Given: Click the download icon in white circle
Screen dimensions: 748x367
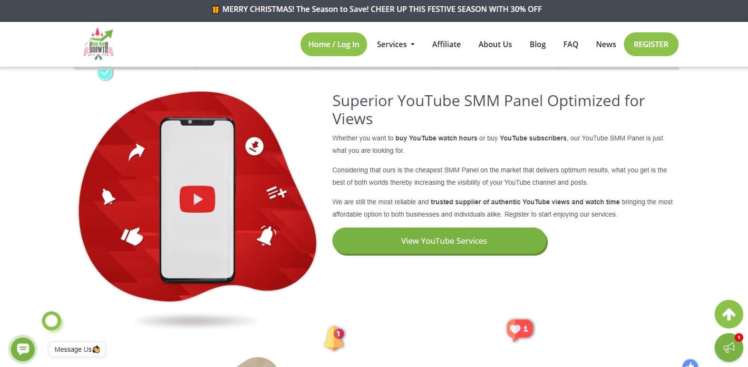Looking at the screenshot, I should tap(254, 146).
